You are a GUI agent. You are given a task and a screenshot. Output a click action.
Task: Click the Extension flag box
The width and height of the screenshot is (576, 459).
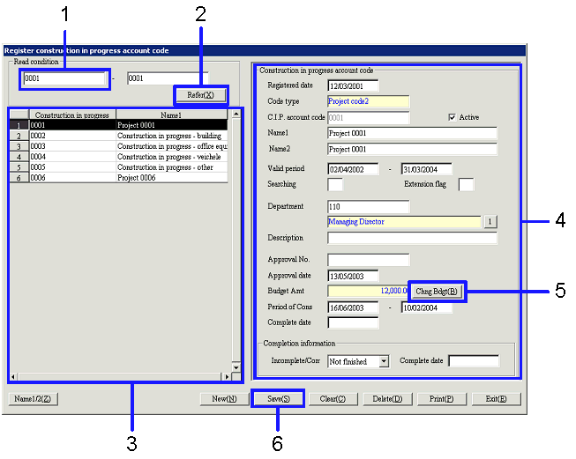pyautogui.click(x=466, y=184)
